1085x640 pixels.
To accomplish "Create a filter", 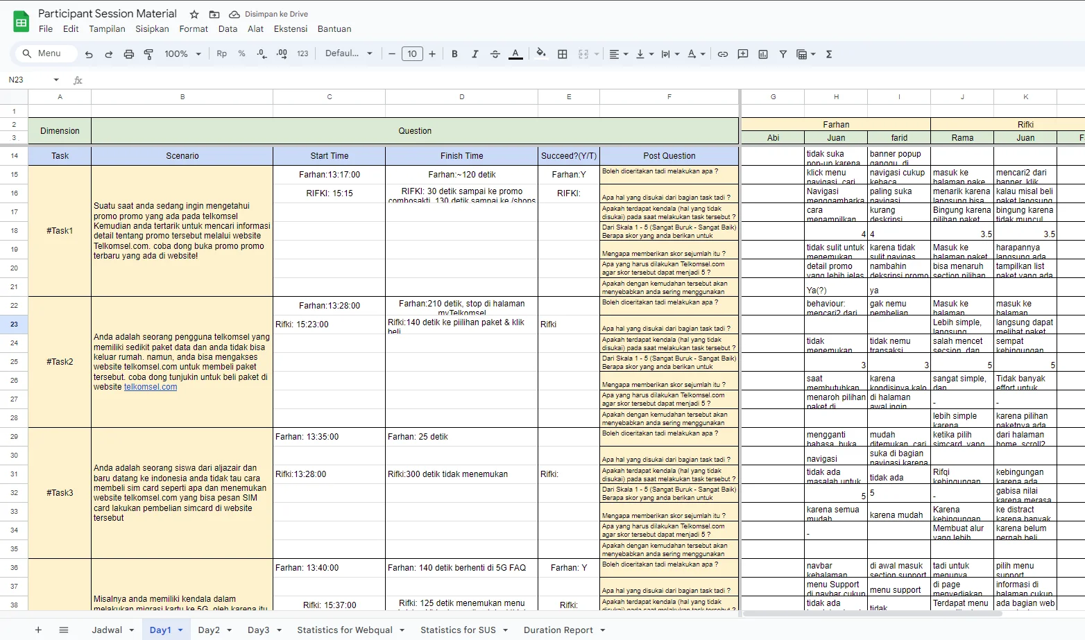I will [783, 54].
